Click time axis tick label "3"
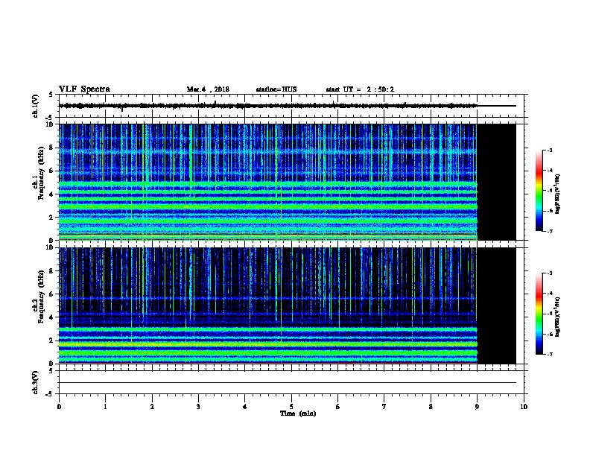Image resolution: width=590 pixels, height=456 pixels. [x=198, y=406]
